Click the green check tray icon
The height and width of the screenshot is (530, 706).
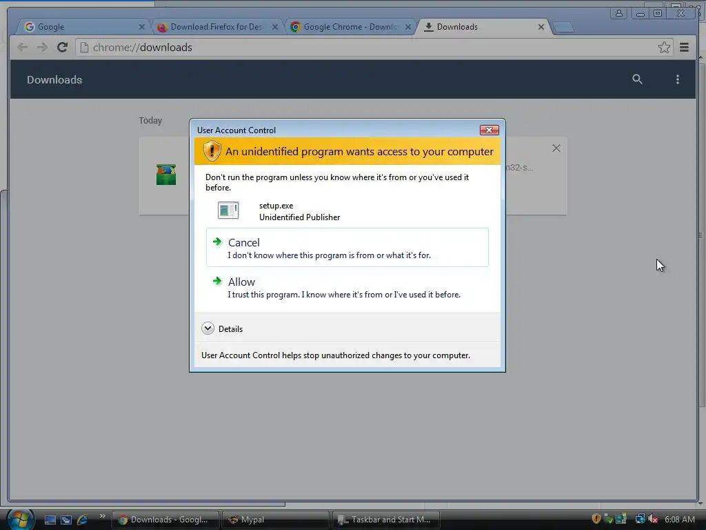(x=608, y=519)
